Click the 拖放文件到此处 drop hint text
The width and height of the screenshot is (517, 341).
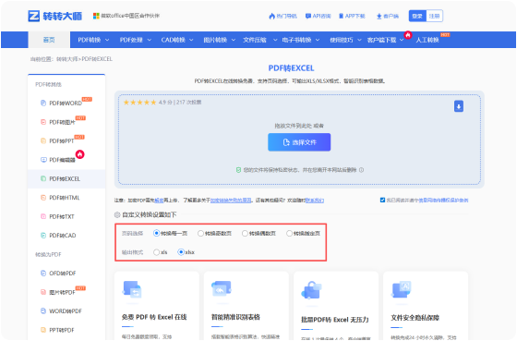[294, 126]
